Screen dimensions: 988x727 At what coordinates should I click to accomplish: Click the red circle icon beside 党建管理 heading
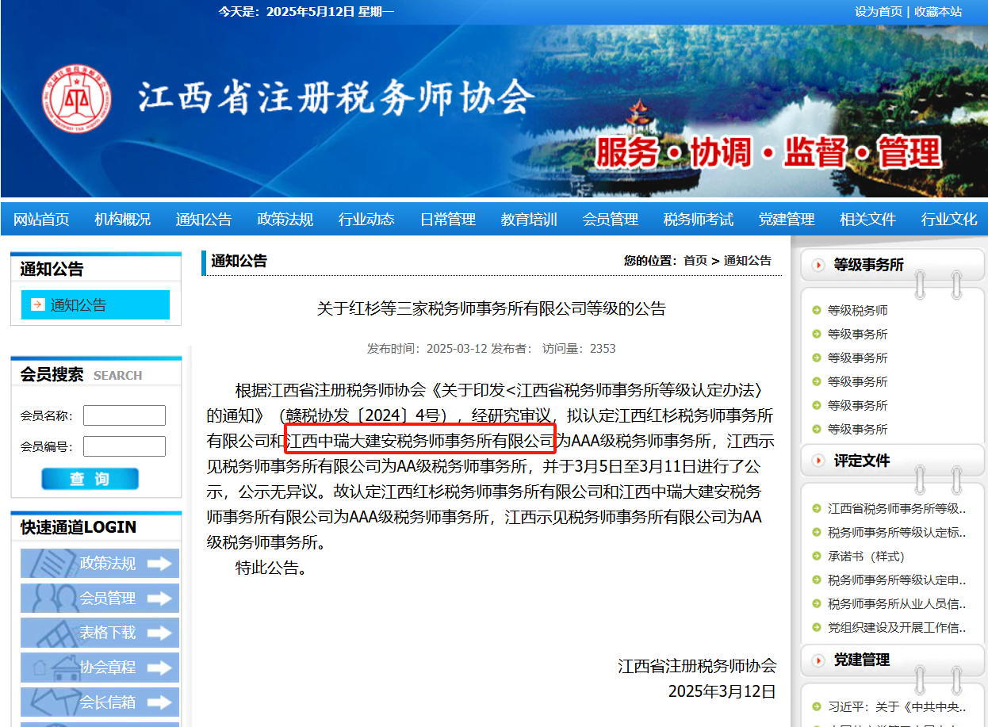pyautogui.click(x=818, y=660)
